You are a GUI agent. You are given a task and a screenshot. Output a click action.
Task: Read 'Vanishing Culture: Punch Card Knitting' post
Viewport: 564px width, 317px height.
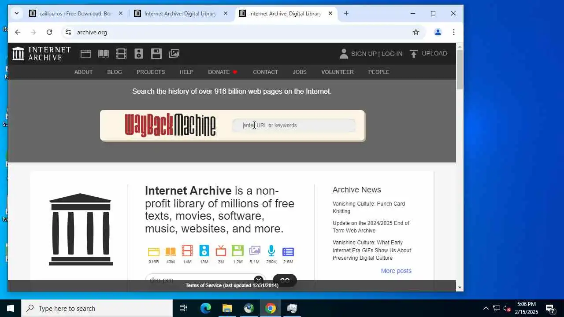(369, 207)
